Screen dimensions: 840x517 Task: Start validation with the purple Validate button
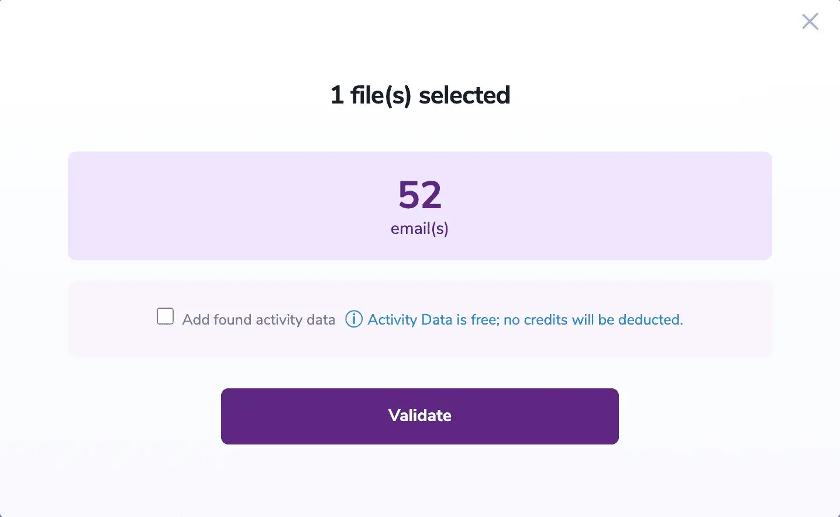[419, 416]
